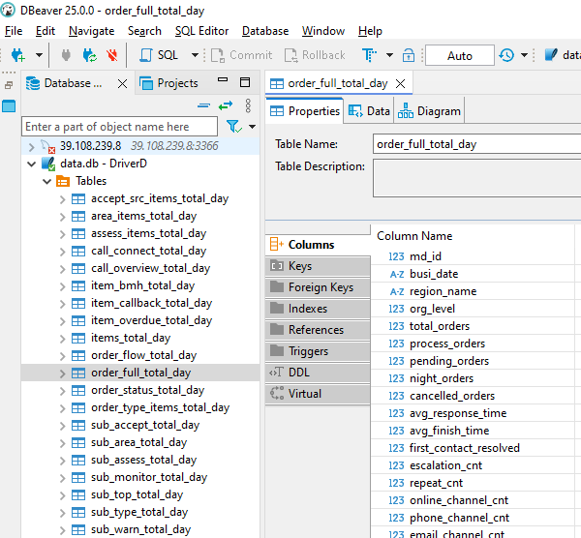
Task: Toggle link with editor arrows icon
Action: tap(226, 105)
